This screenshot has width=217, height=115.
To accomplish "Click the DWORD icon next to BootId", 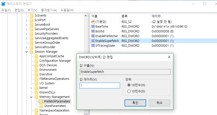I will click(93, 31).
